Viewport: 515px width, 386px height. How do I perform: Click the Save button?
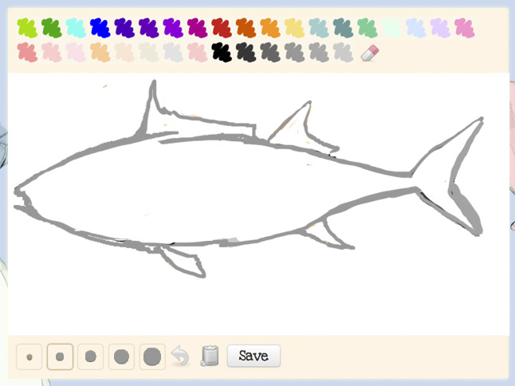pyautogui.click(x=254, y=356)
